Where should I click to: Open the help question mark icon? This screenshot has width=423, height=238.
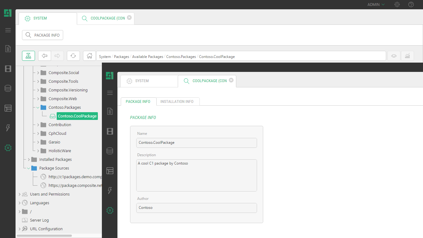point(411,5)
